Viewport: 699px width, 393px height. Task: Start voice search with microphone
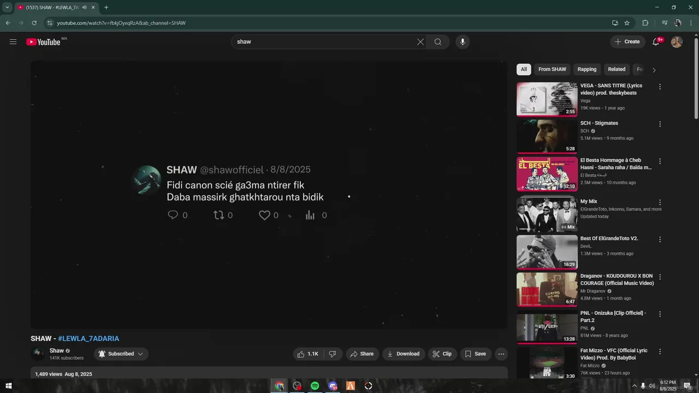[x=463, y=42]
